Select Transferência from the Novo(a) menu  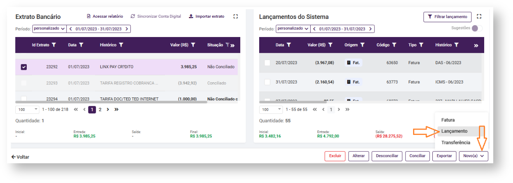click(x=461, y=143)
